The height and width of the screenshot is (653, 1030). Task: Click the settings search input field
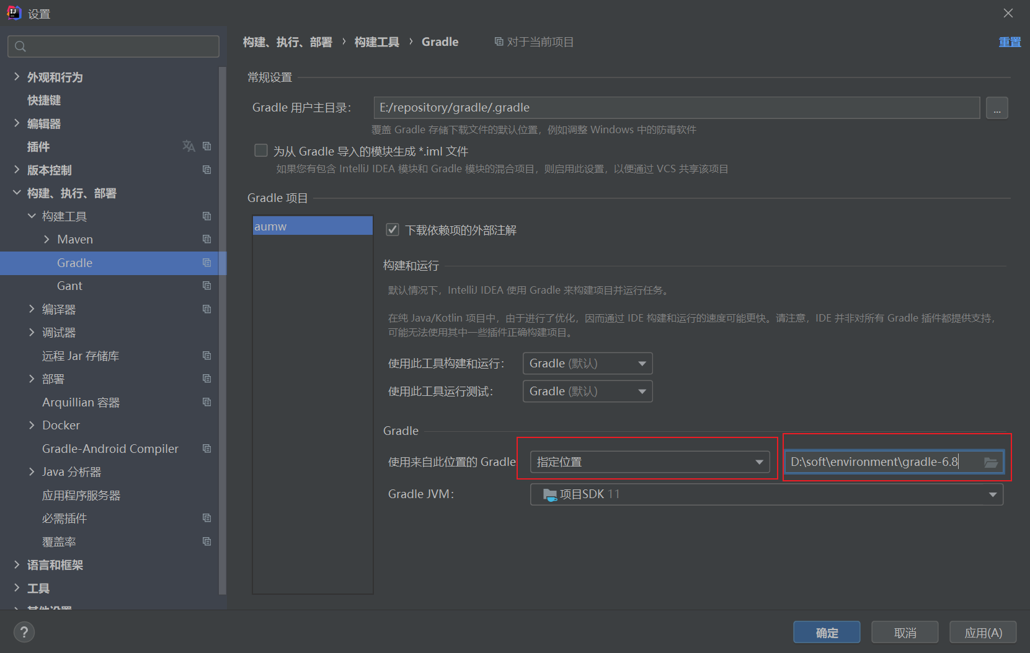click(113, 46)
